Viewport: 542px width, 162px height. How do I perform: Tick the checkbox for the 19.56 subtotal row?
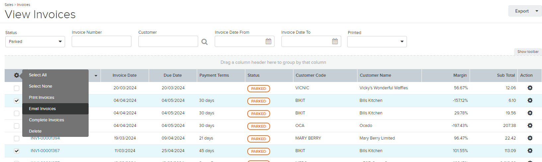point(17,113)
